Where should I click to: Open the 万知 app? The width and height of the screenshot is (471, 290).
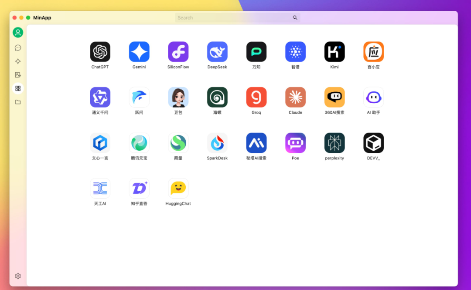coord(256,52)
